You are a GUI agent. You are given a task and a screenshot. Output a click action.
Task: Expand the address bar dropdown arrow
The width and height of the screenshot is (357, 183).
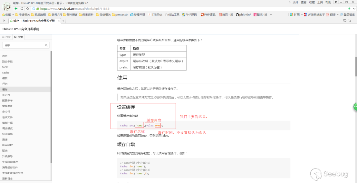click(354, 9)
